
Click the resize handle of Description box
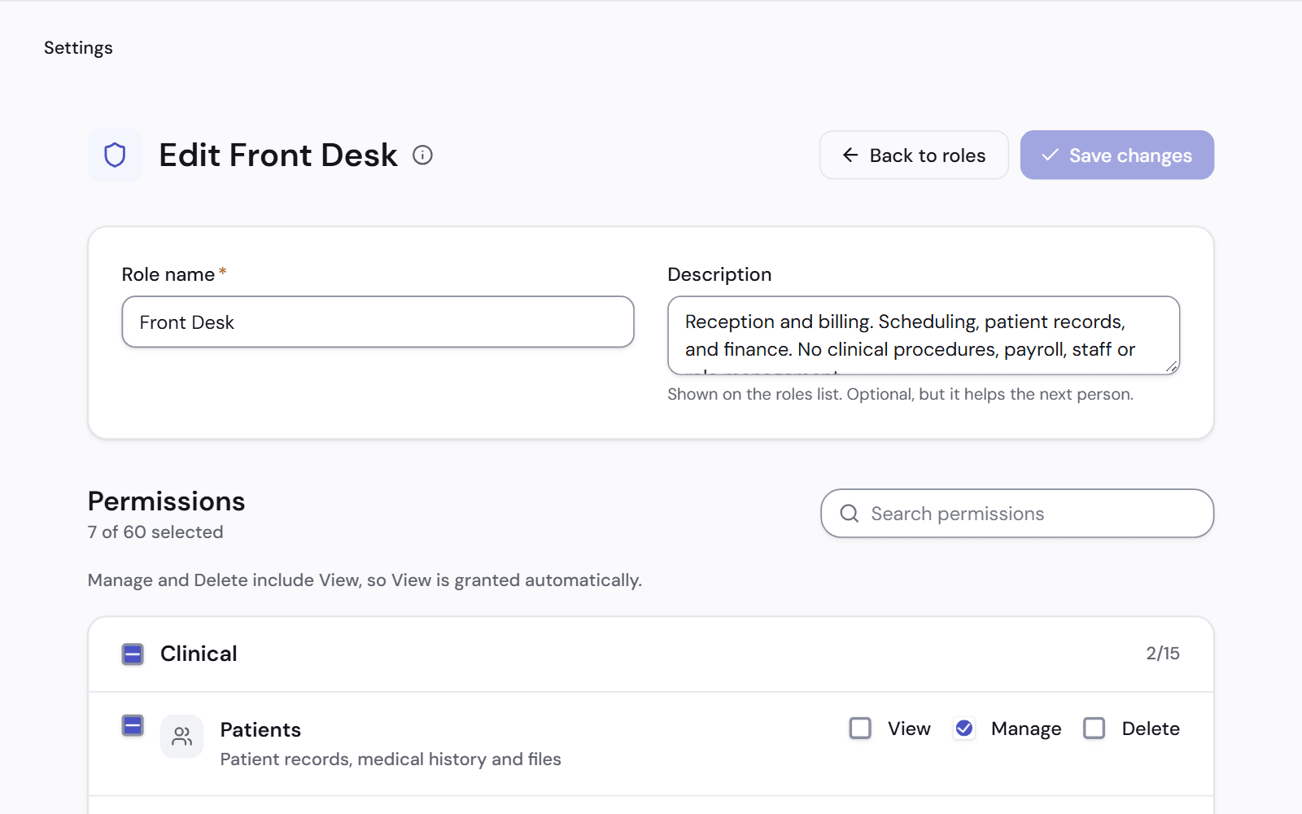(1172, 367)
